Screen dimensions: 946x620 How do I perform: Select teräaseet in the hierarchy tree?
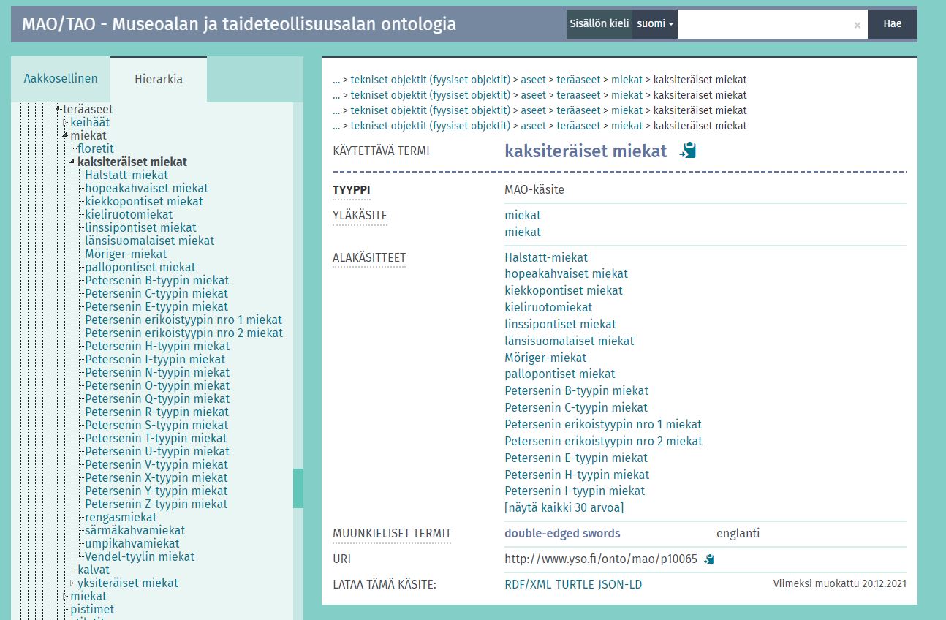88,109
